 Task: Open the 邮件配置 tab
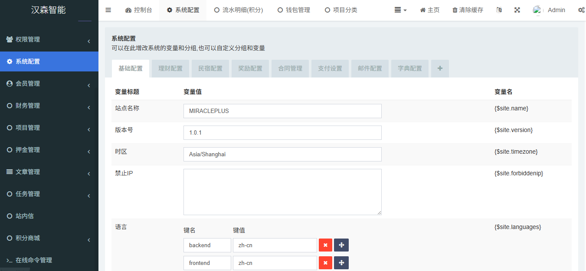pos(370,68)
